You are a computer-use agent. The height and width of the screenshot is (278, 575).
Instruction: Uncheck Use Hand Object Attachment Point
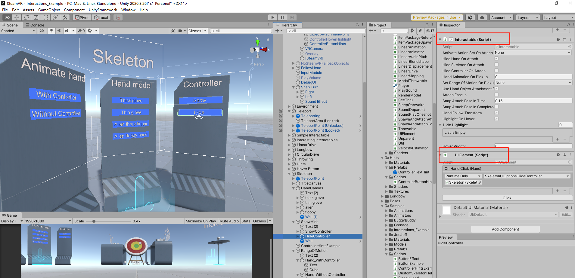496,89
